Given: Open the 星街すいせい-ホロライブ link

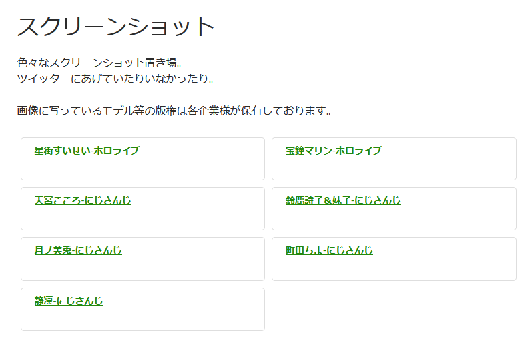Looking at the screenshot, I should [87, 151].
